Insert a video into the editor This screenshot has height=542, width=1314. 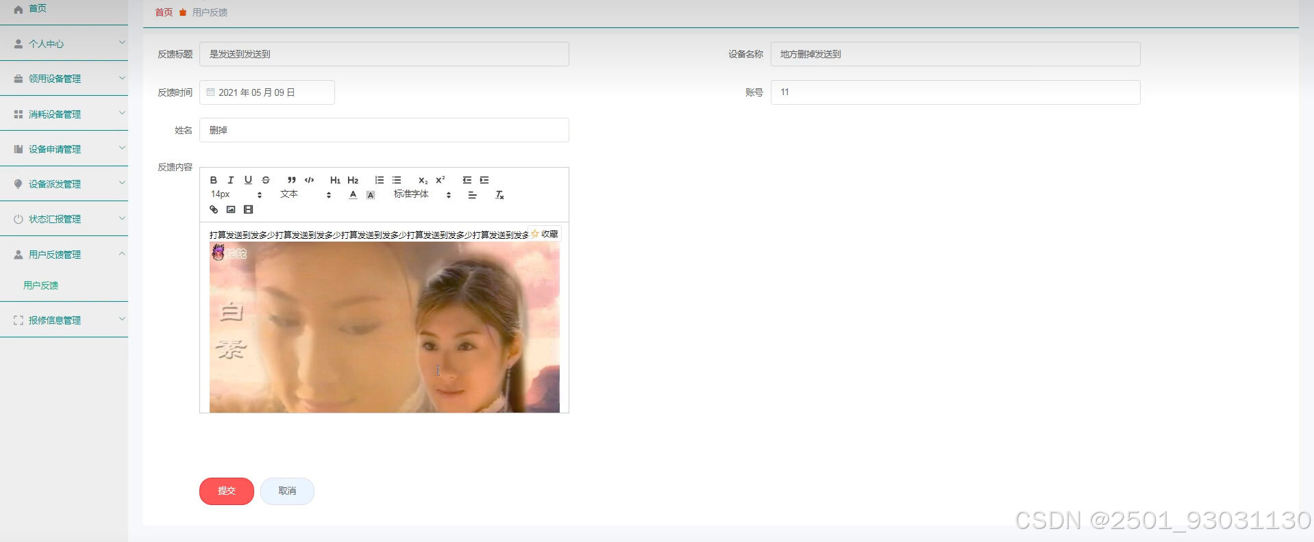click(x=249, y=209)
